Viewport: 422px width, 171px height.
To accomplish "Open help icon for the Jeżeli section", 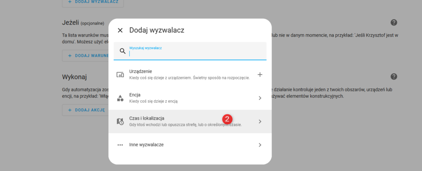I will 394,23.
